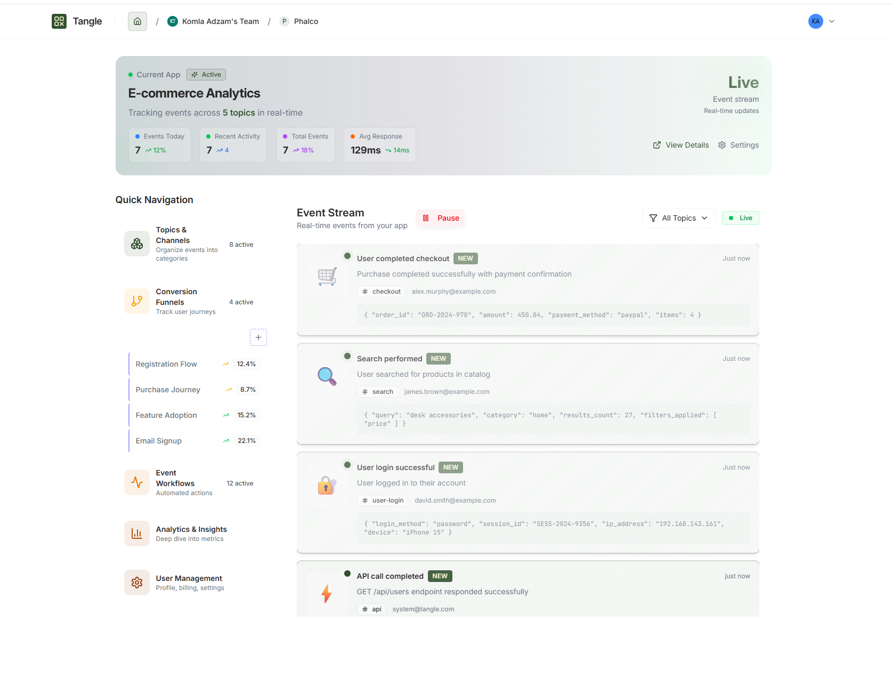Open Event Workflows navigation item
The image size is (892, 679).
point(191,483)
